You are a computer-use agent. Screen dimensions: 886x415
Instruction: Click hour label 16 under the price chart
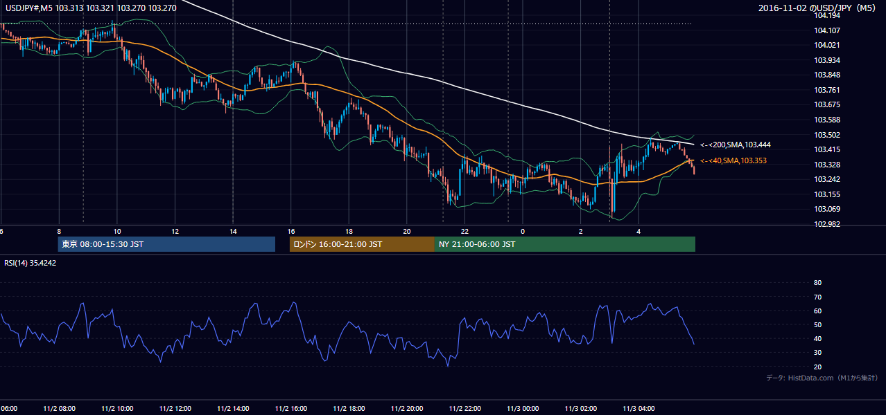[291, 232]
